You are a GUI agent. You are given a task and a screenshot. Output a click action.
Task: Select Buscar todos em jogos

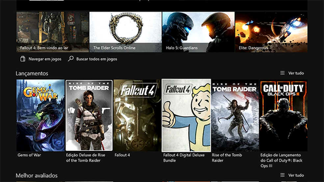click(96, 59)
